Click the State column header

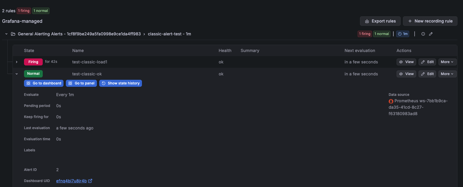tap(29, 51)
